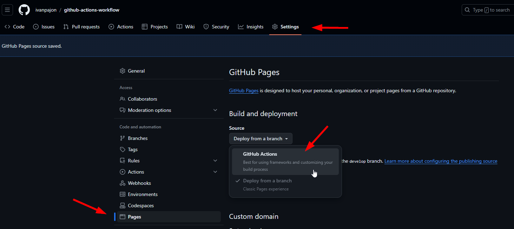
Task: Expand the Rules section chevron
Action: (215, 161)
